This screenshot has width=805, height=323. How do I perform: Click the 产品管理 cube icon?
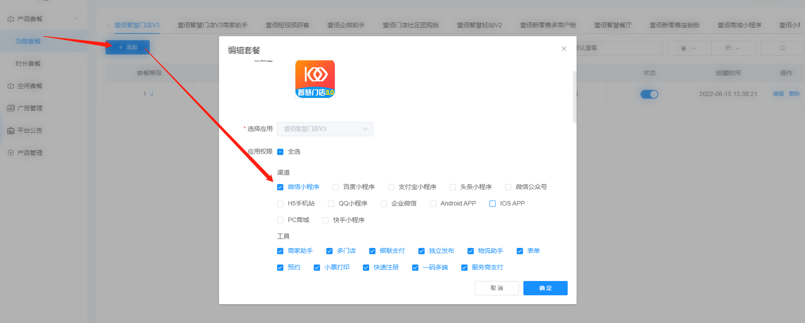pos(11,153)
